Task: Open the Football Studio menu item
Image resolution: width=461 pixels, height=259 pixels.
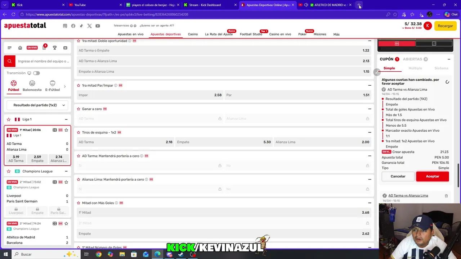Action: (251, 34)
